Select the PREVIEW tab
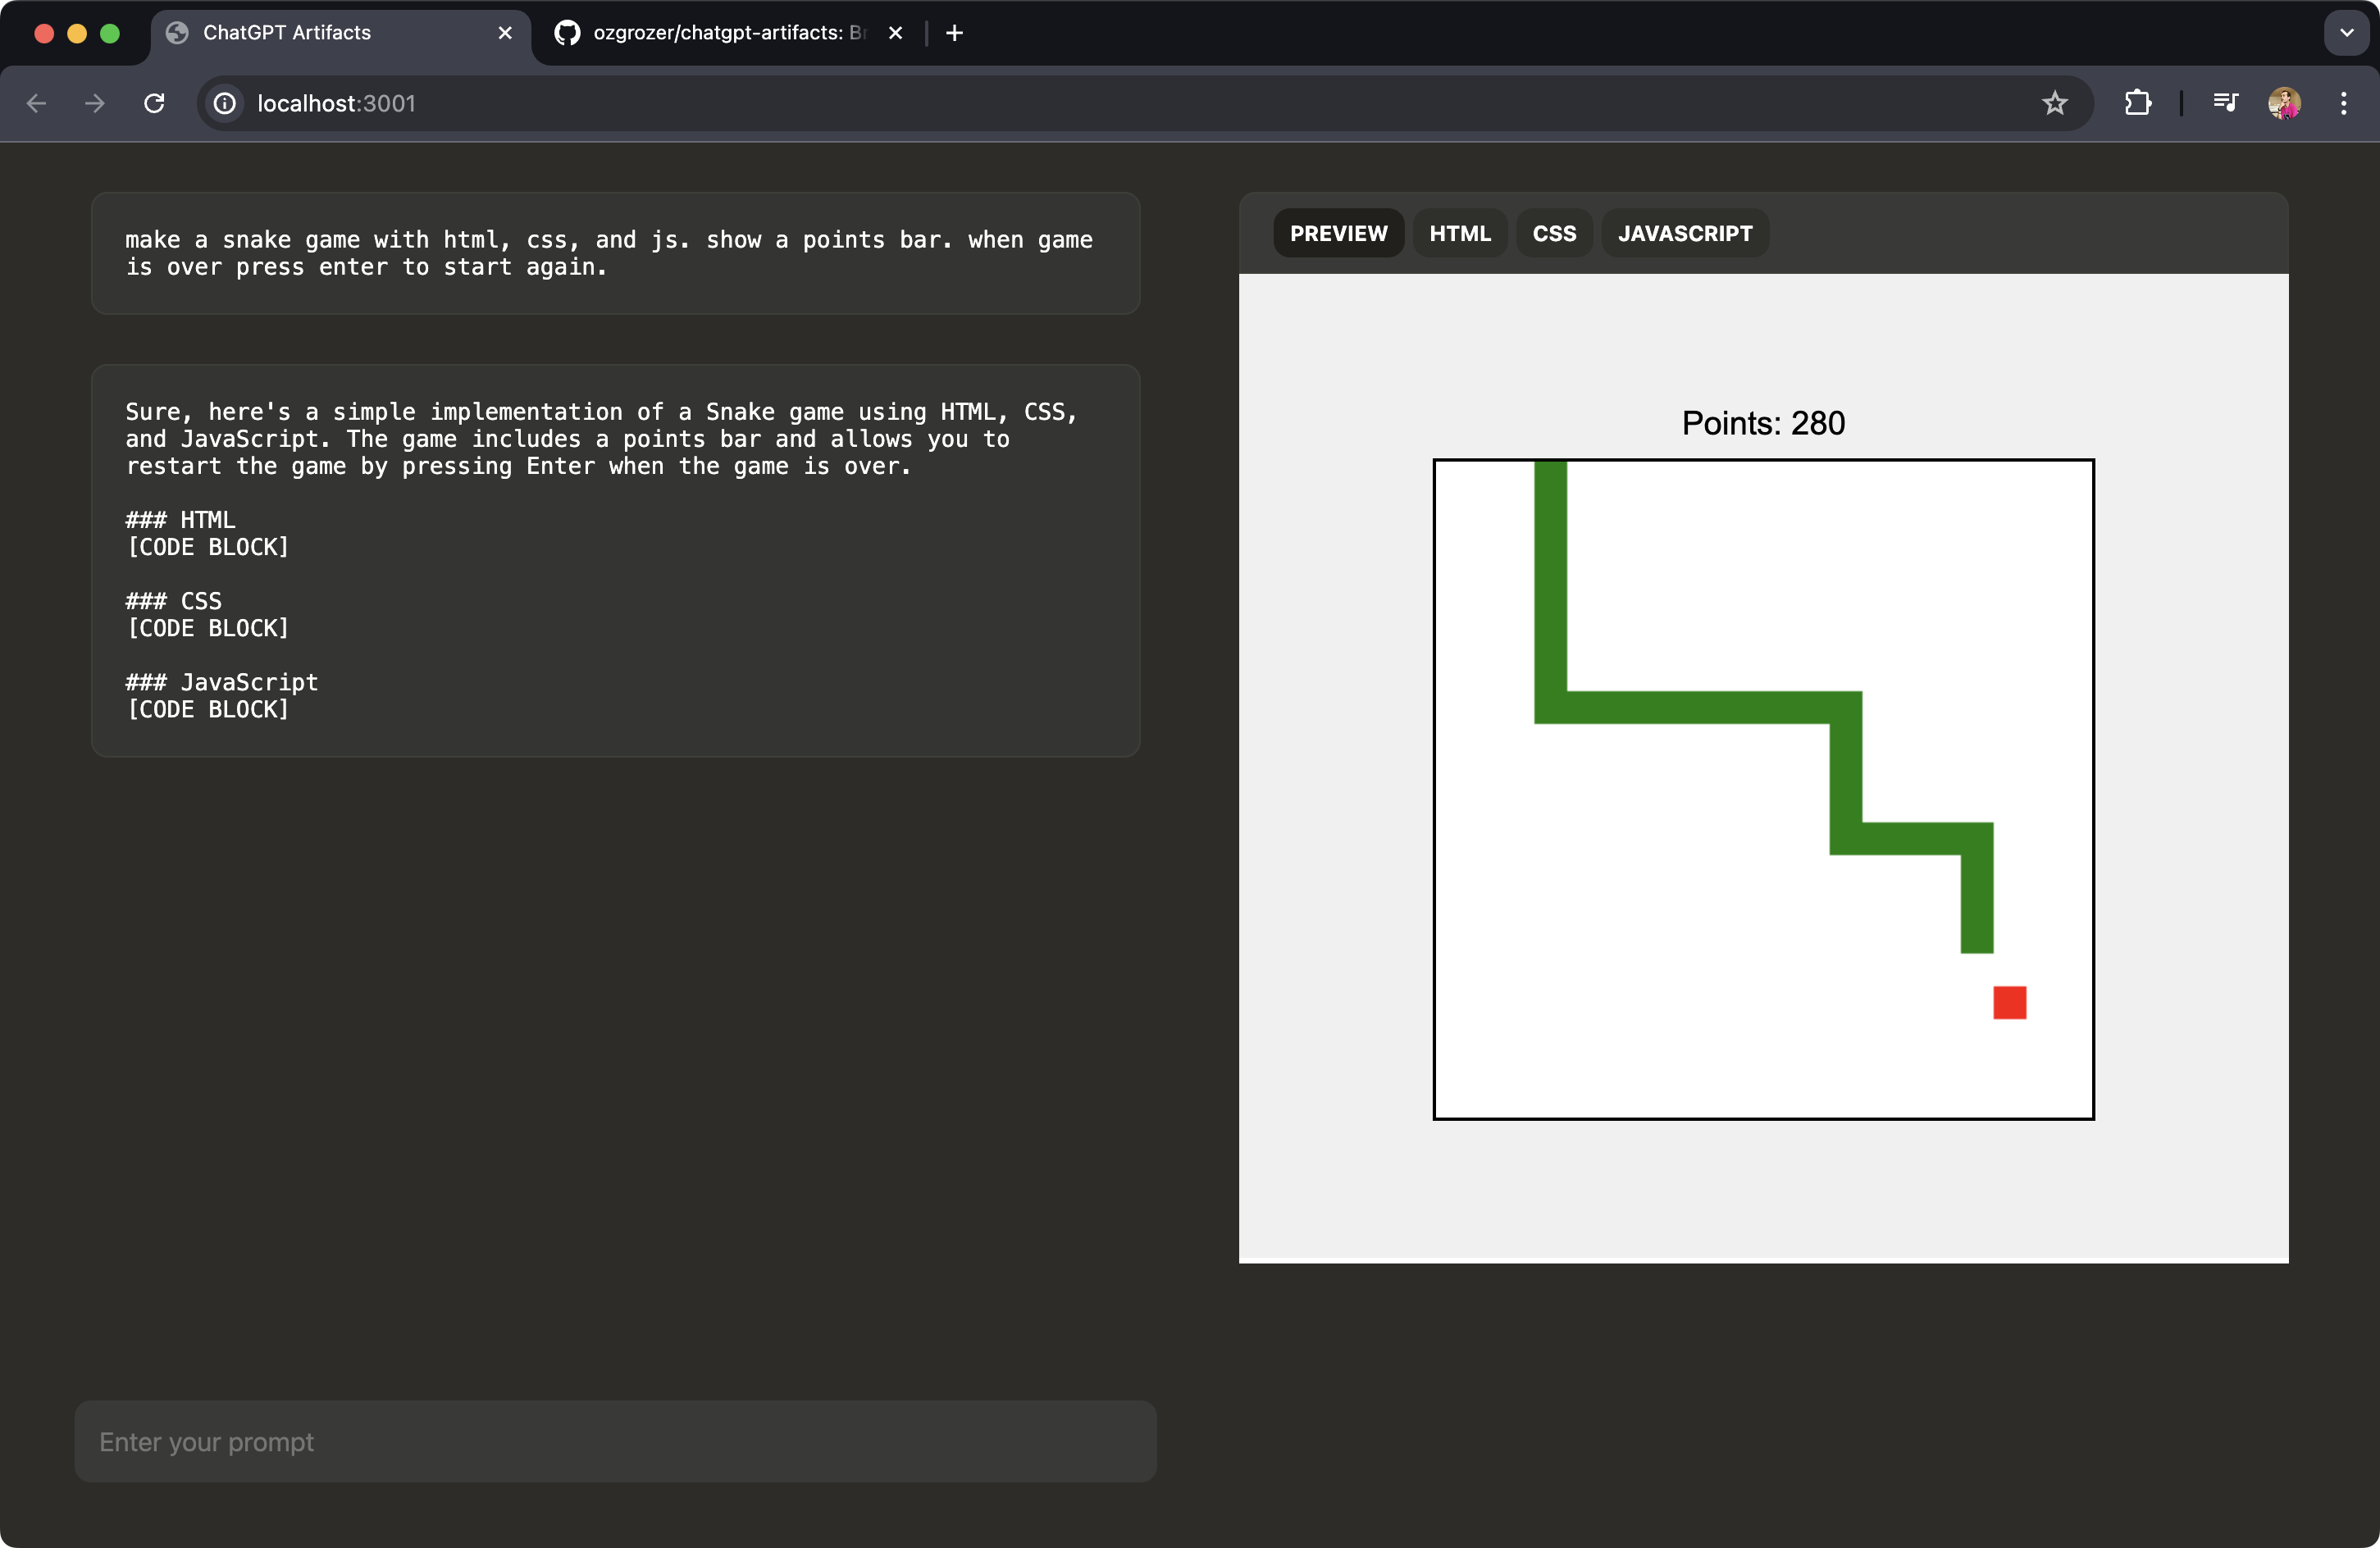The image size is (2380, 1548). [x=1338, y=233]
